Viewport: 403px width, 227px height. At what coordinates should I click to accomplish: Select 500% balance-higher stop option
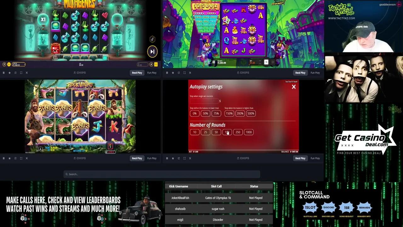(251, 113)
